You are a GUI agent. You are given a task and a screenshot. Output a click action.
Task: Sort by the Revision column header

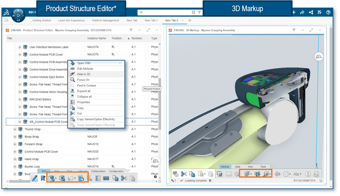pyautogui.click(x=137, y=38)
